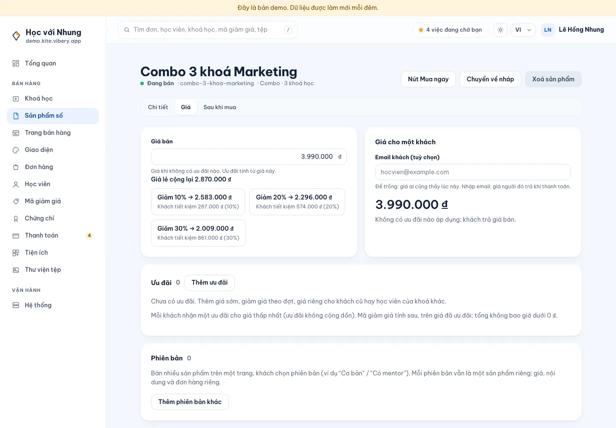Select the Giảm 20% discount card
Viewport: 616px width, 428px height.
[297, 202]
